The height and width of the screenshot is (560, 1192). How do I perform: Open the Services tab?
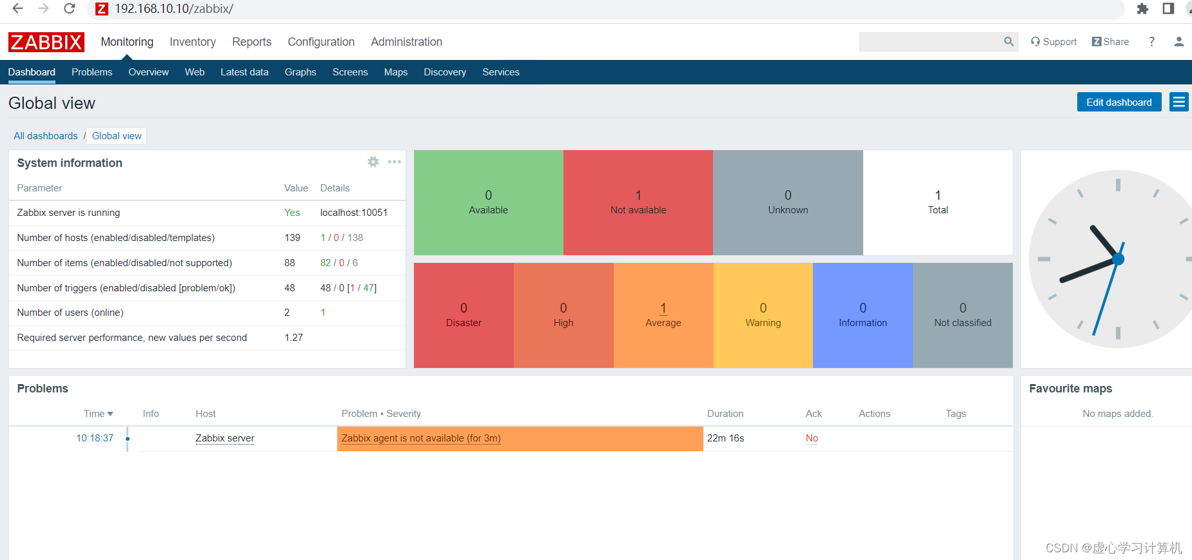[x=501, y=72]
